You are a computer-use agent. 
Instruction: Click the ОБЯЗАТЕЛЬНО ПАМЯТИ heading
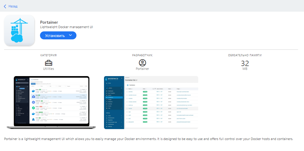pyautogui.click(x=245, y=55)
